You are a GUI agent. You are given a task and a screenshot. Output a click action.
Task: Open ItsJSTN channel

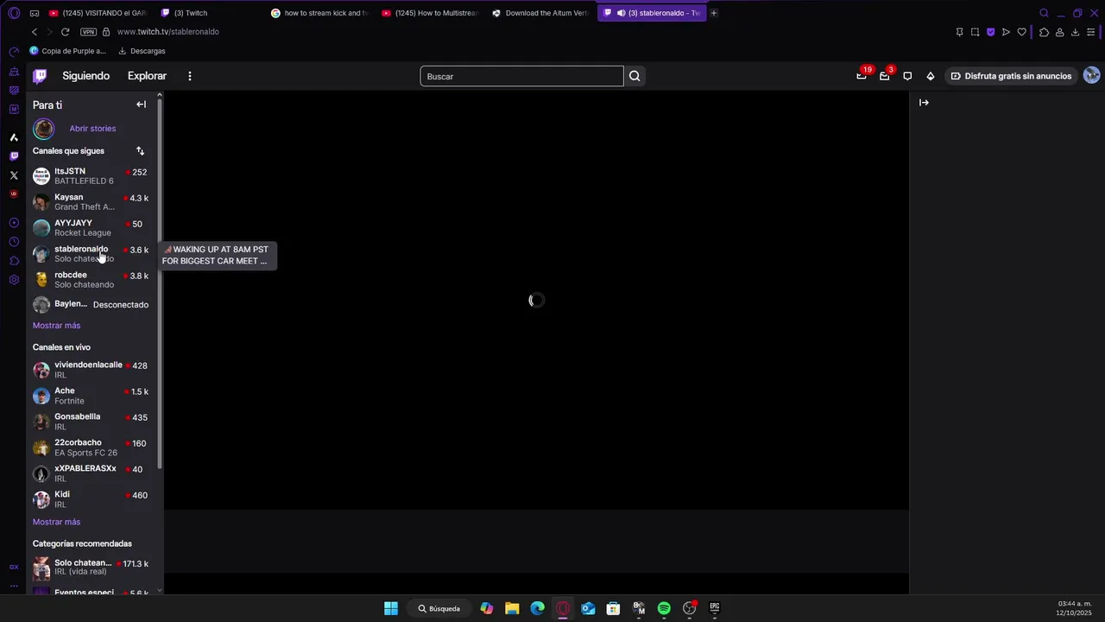pyautogui.click(x=93, y=176)
